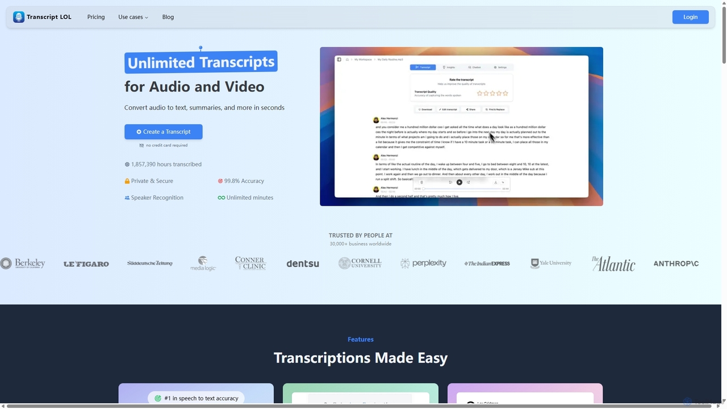Screen dimensions: 727x409
Task: Click the Unlimited Transcripts highlighted heading
Action: click(x=201, y=62)
